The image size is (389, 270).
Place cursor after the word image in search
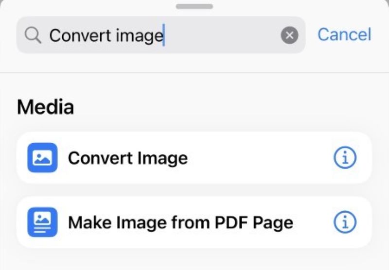[x=163, y=35]
